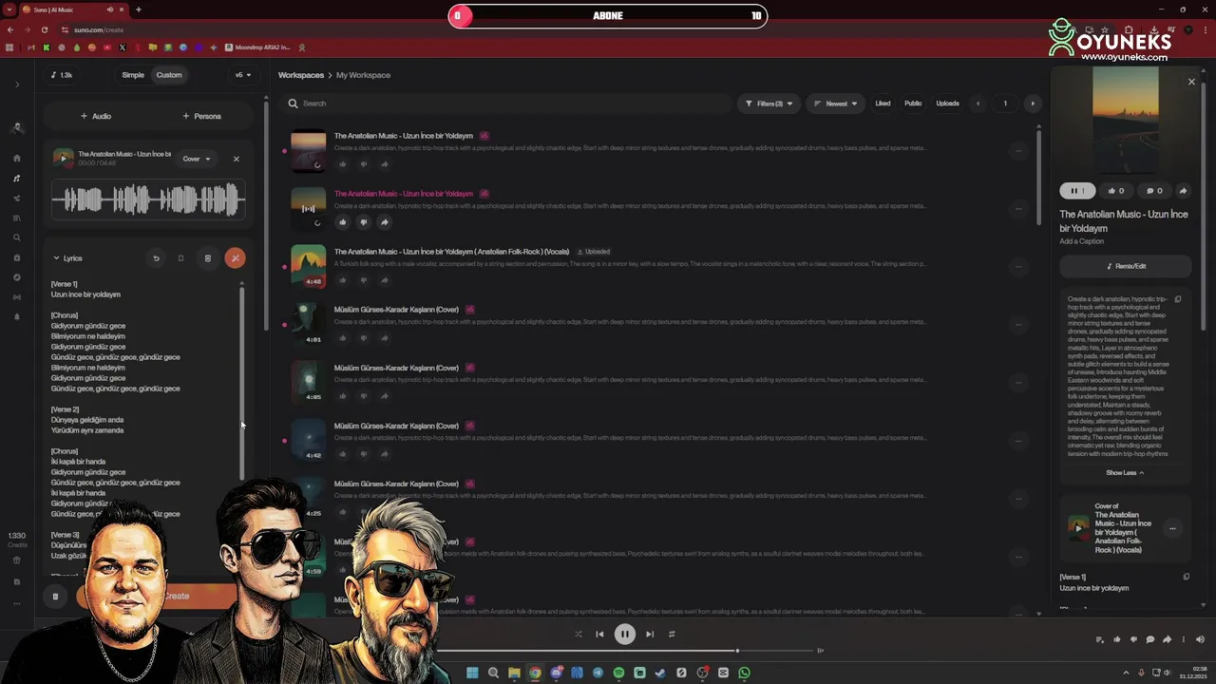Share the first Anatolian Music track
1216x684 pixels.
pos(385,164)
